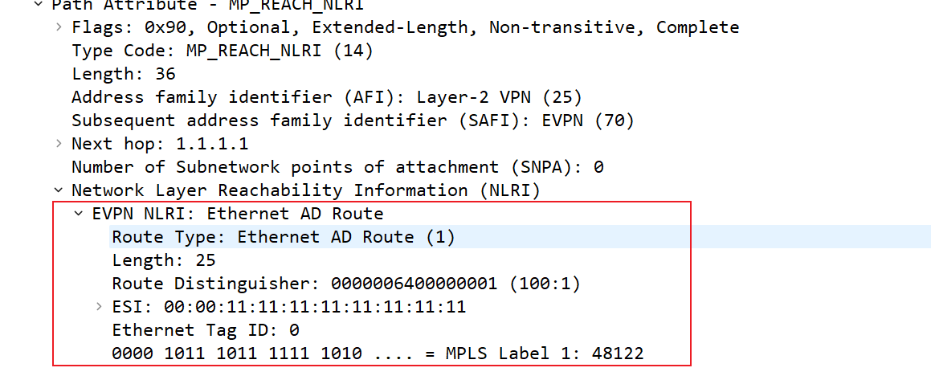Collapse the EVPN NLRI Ethernet AD Route

78,215
